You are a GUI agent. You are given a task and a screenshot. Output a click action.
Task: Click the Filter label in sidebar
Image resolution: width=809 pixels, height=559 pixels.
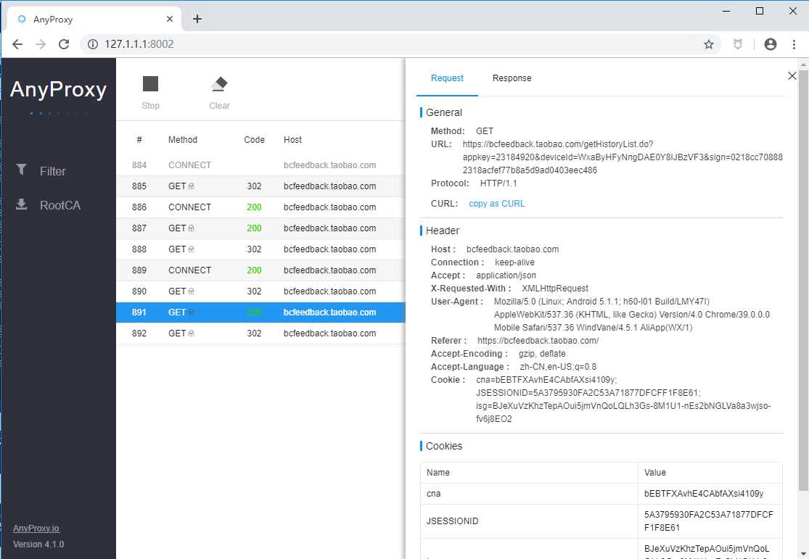click(x=53, y=171)
